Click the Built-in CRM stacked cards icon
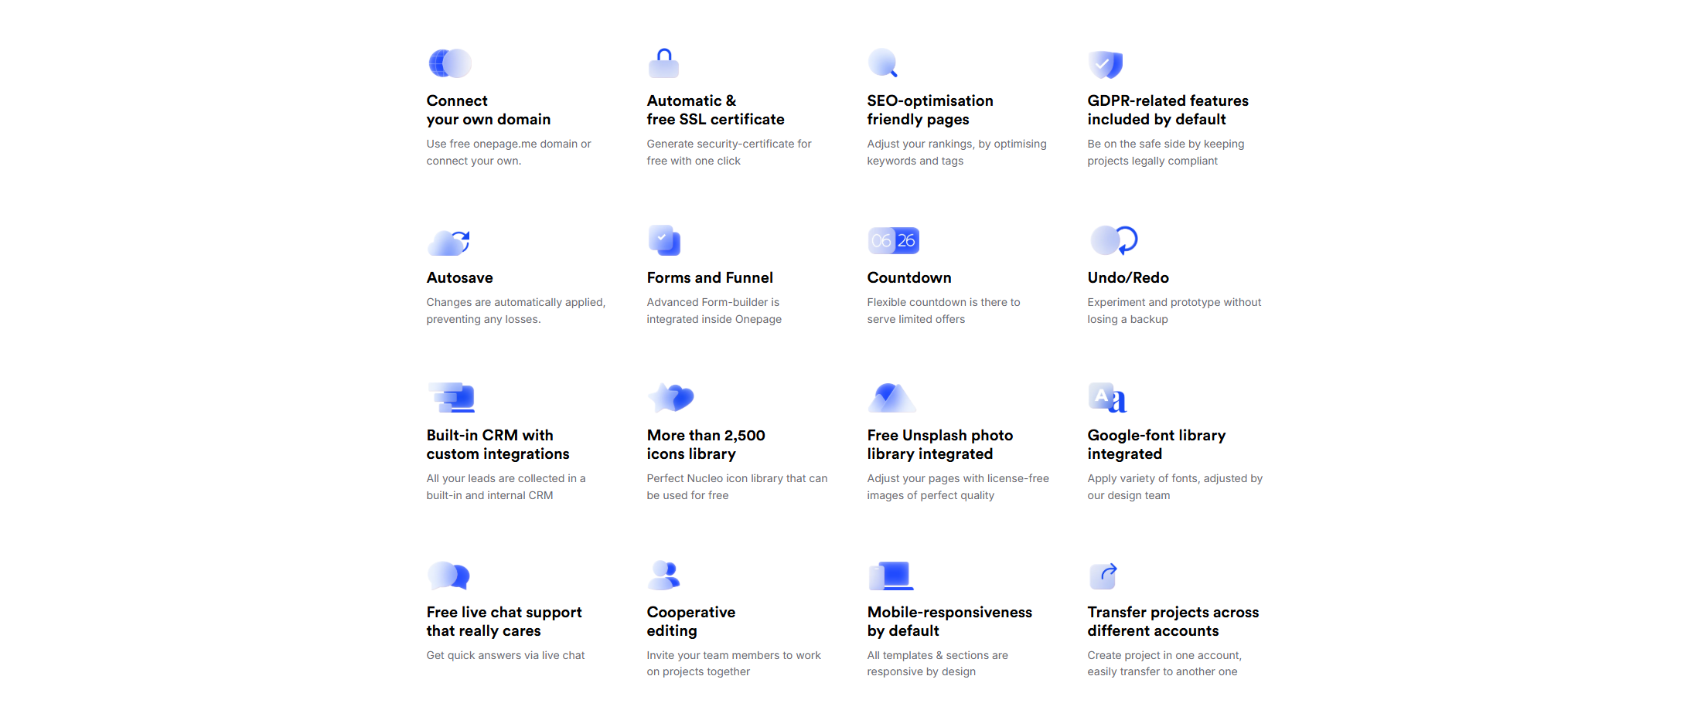Viewport: 1701px width, 727px height. click(452, 398)
